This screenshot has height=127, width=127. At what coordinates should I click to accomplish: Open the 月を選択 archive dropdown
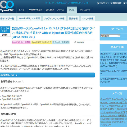point(110,36)
